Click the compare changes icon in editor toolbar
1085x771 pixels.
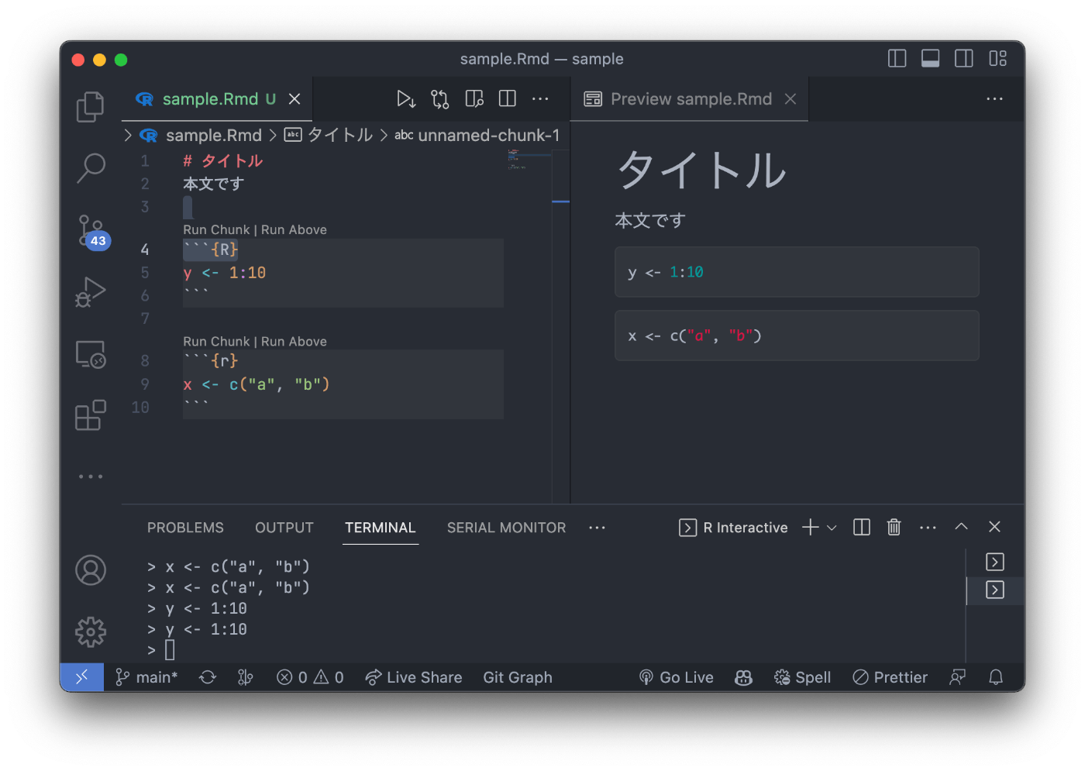point(440,99)
